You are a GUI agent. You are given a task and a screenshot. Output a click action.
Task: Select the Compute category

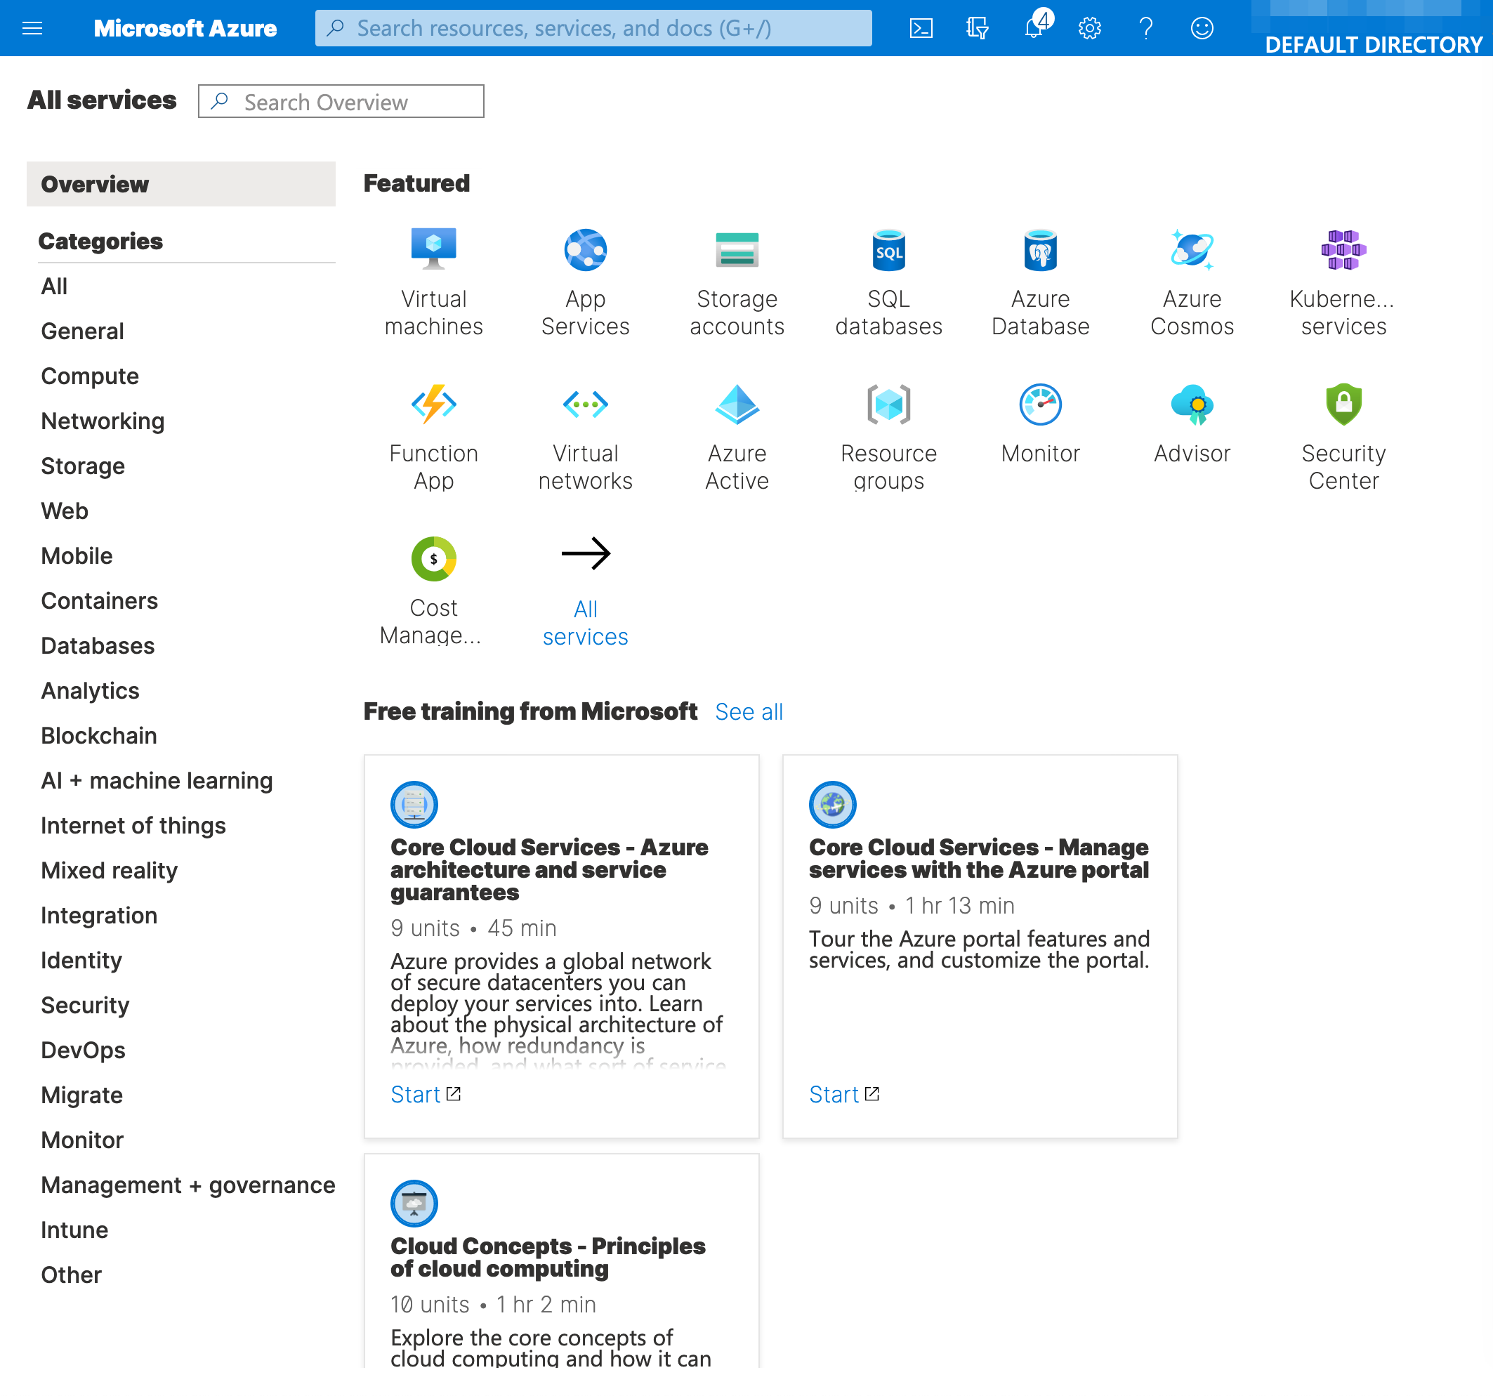[90, 376]
